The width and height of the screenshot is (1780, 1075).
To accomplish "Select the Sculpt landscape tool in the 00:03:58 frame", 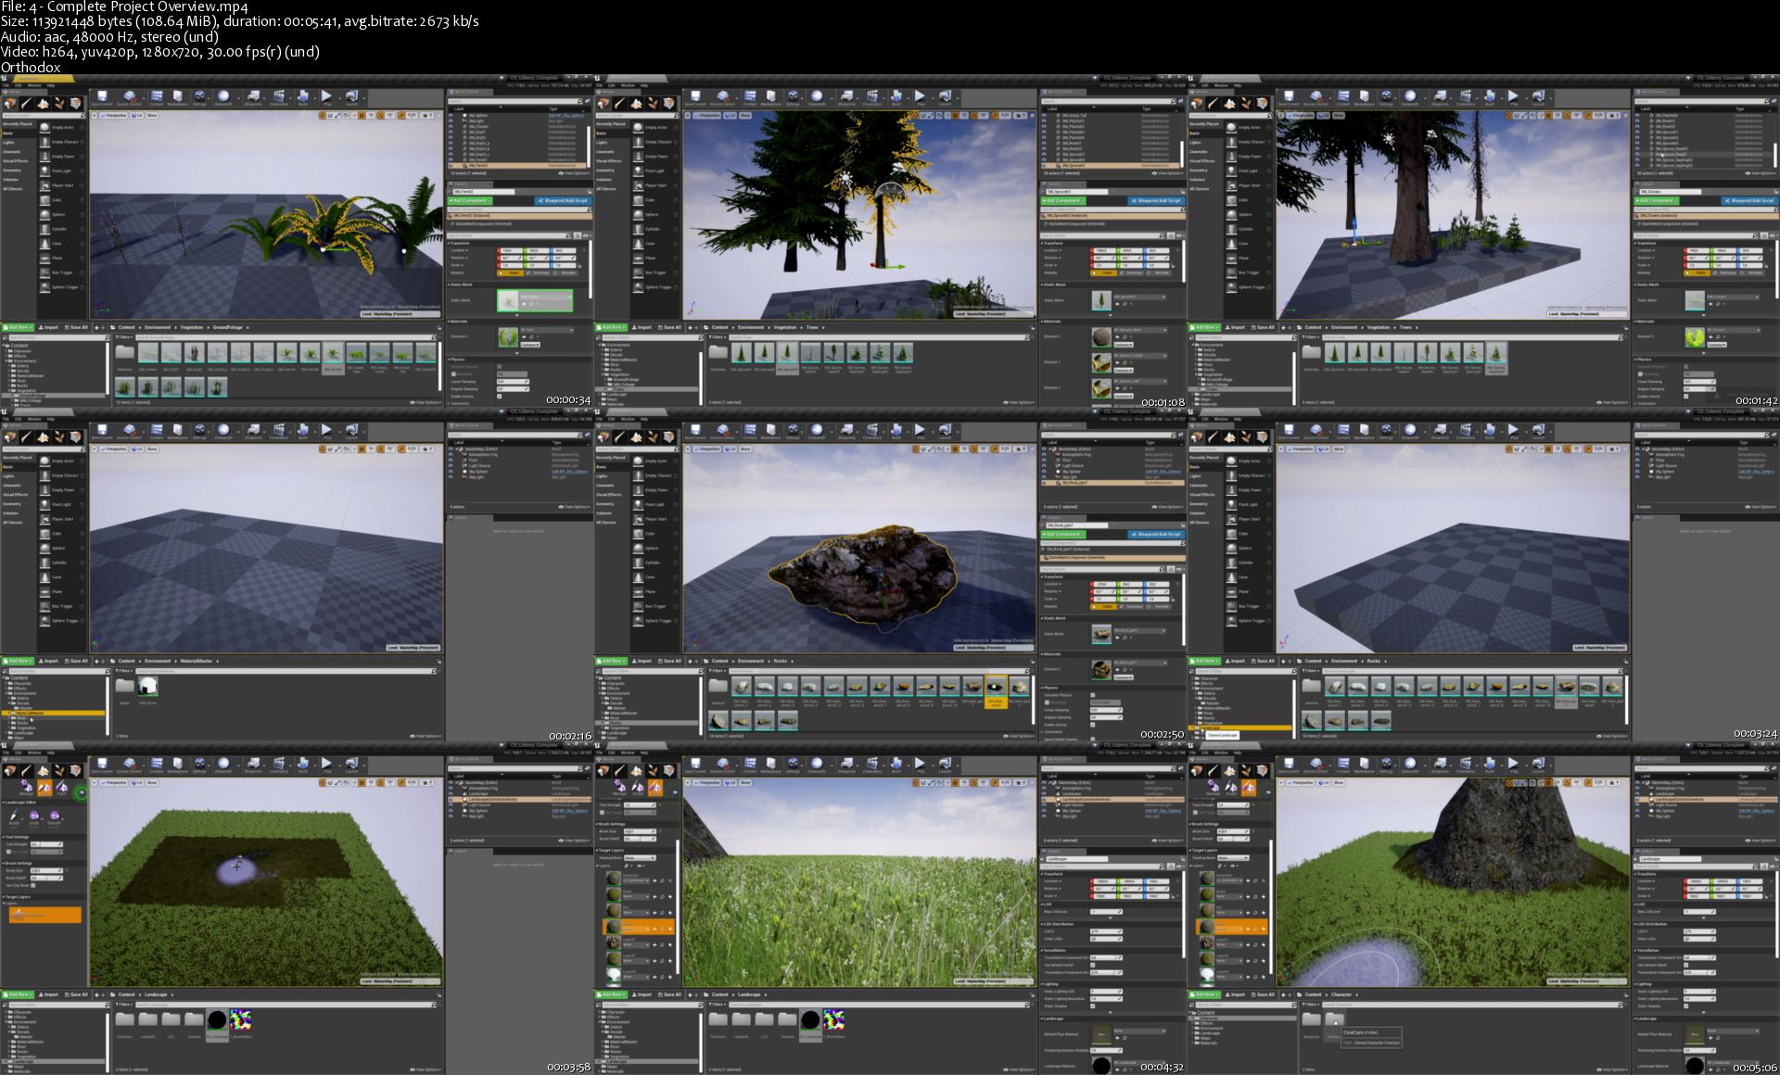I will (x=15, y=816).
